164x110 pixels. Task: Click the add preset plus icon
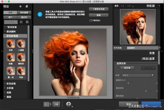(x=20, y=6)
